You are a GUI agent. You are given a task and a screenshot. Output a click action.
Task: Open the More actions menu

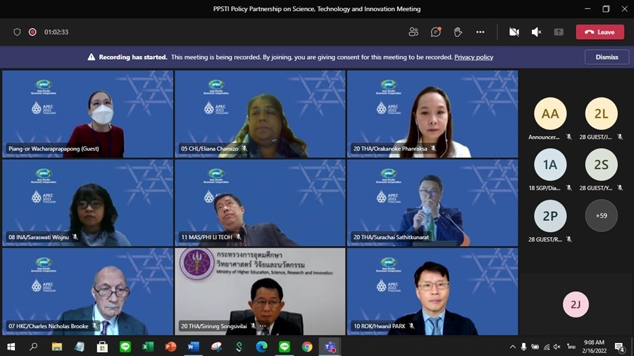click(x=480, y=32)
